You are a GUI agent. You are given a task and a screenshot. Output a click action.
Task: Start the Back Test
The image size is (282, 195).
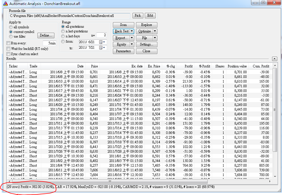click(x=122, y=31)
